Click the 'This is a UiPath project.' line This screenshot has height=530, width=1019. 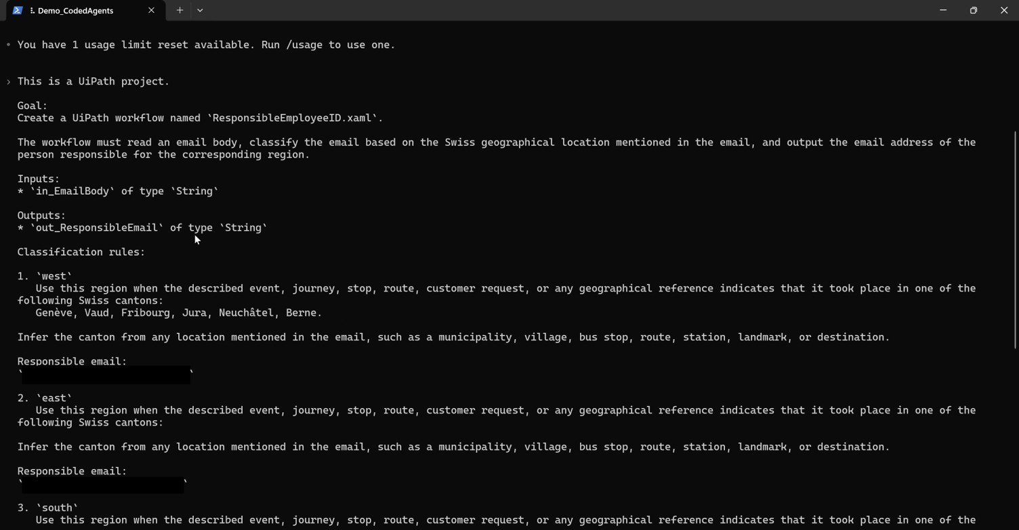click(x=93, y=81)
